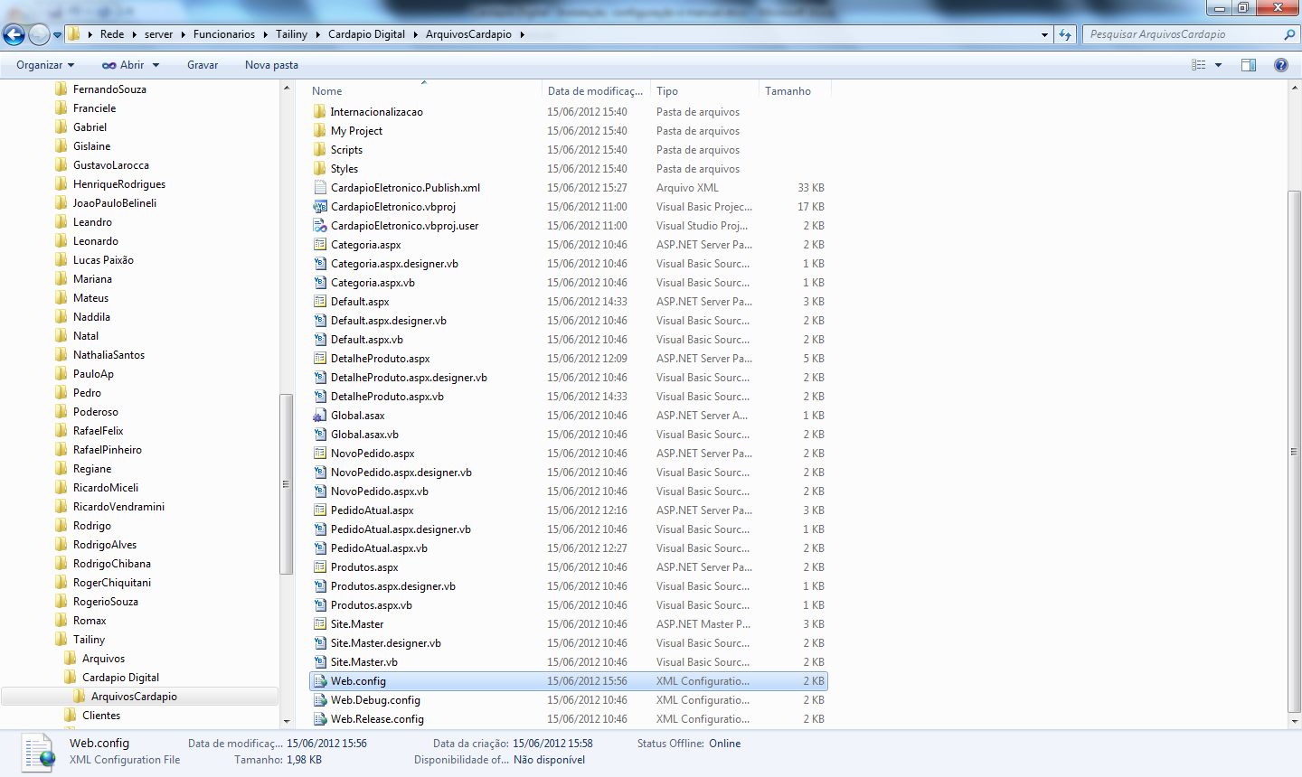Click the Funcionarios breadcrumb segment
The width and height of the screenshot is (1302, 777).
pyautogui.click(x=224, y=34)
